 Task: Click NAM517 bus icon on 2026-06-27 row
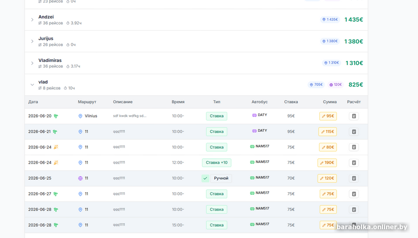(252, 193)
